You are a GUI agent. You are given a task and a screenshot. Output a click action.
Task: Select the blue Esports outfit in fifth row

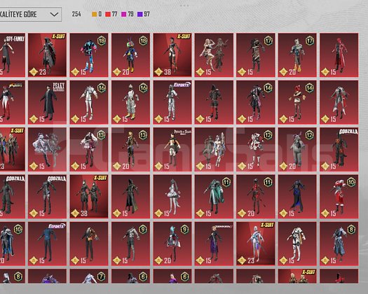(x=47, y=244)
